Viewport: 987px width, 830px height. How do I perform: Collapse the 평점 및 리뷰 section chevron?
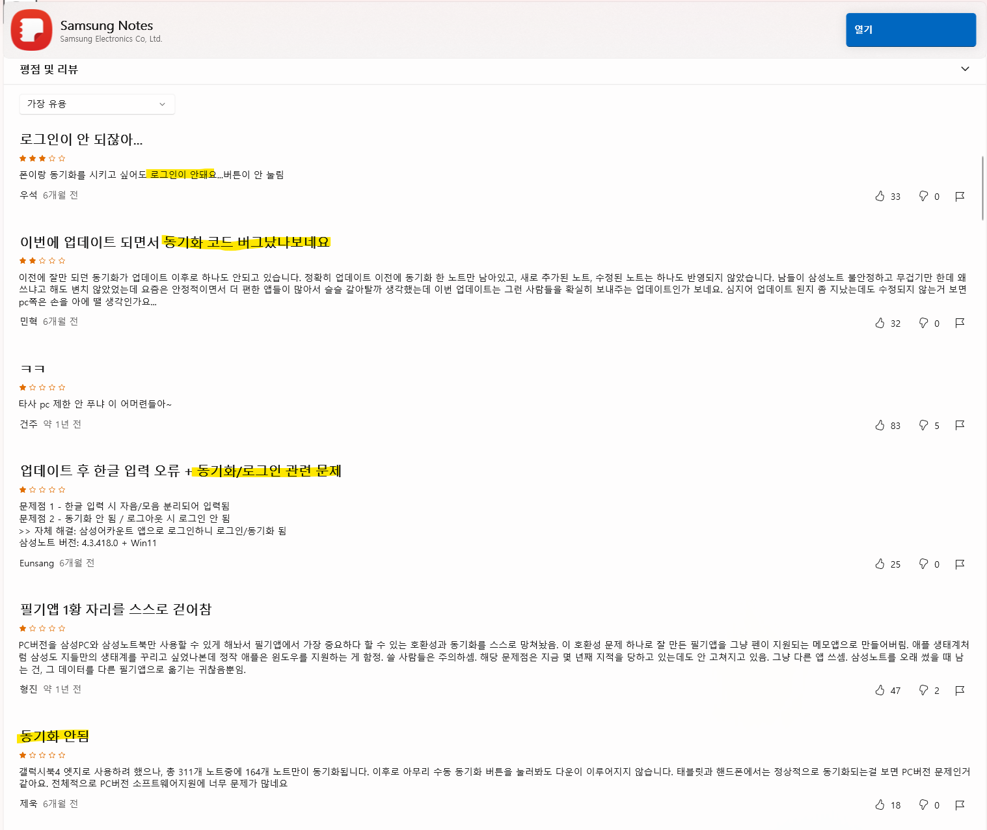(x=965, y=69)
